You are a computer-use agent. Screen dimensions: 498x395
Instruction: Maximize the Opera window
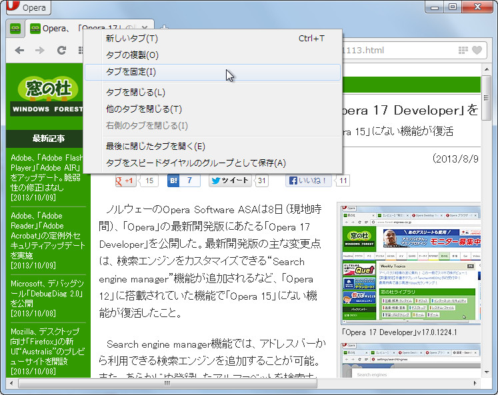point(453,7)
